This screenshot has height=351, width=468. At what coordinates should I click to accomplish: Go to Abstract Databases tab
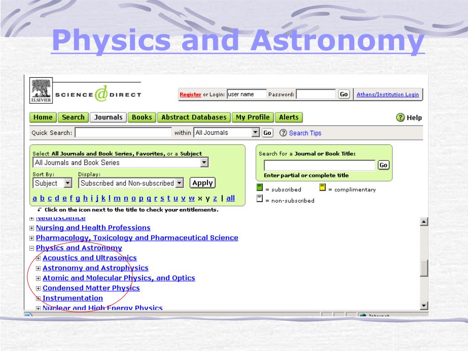tap(194, 117)
